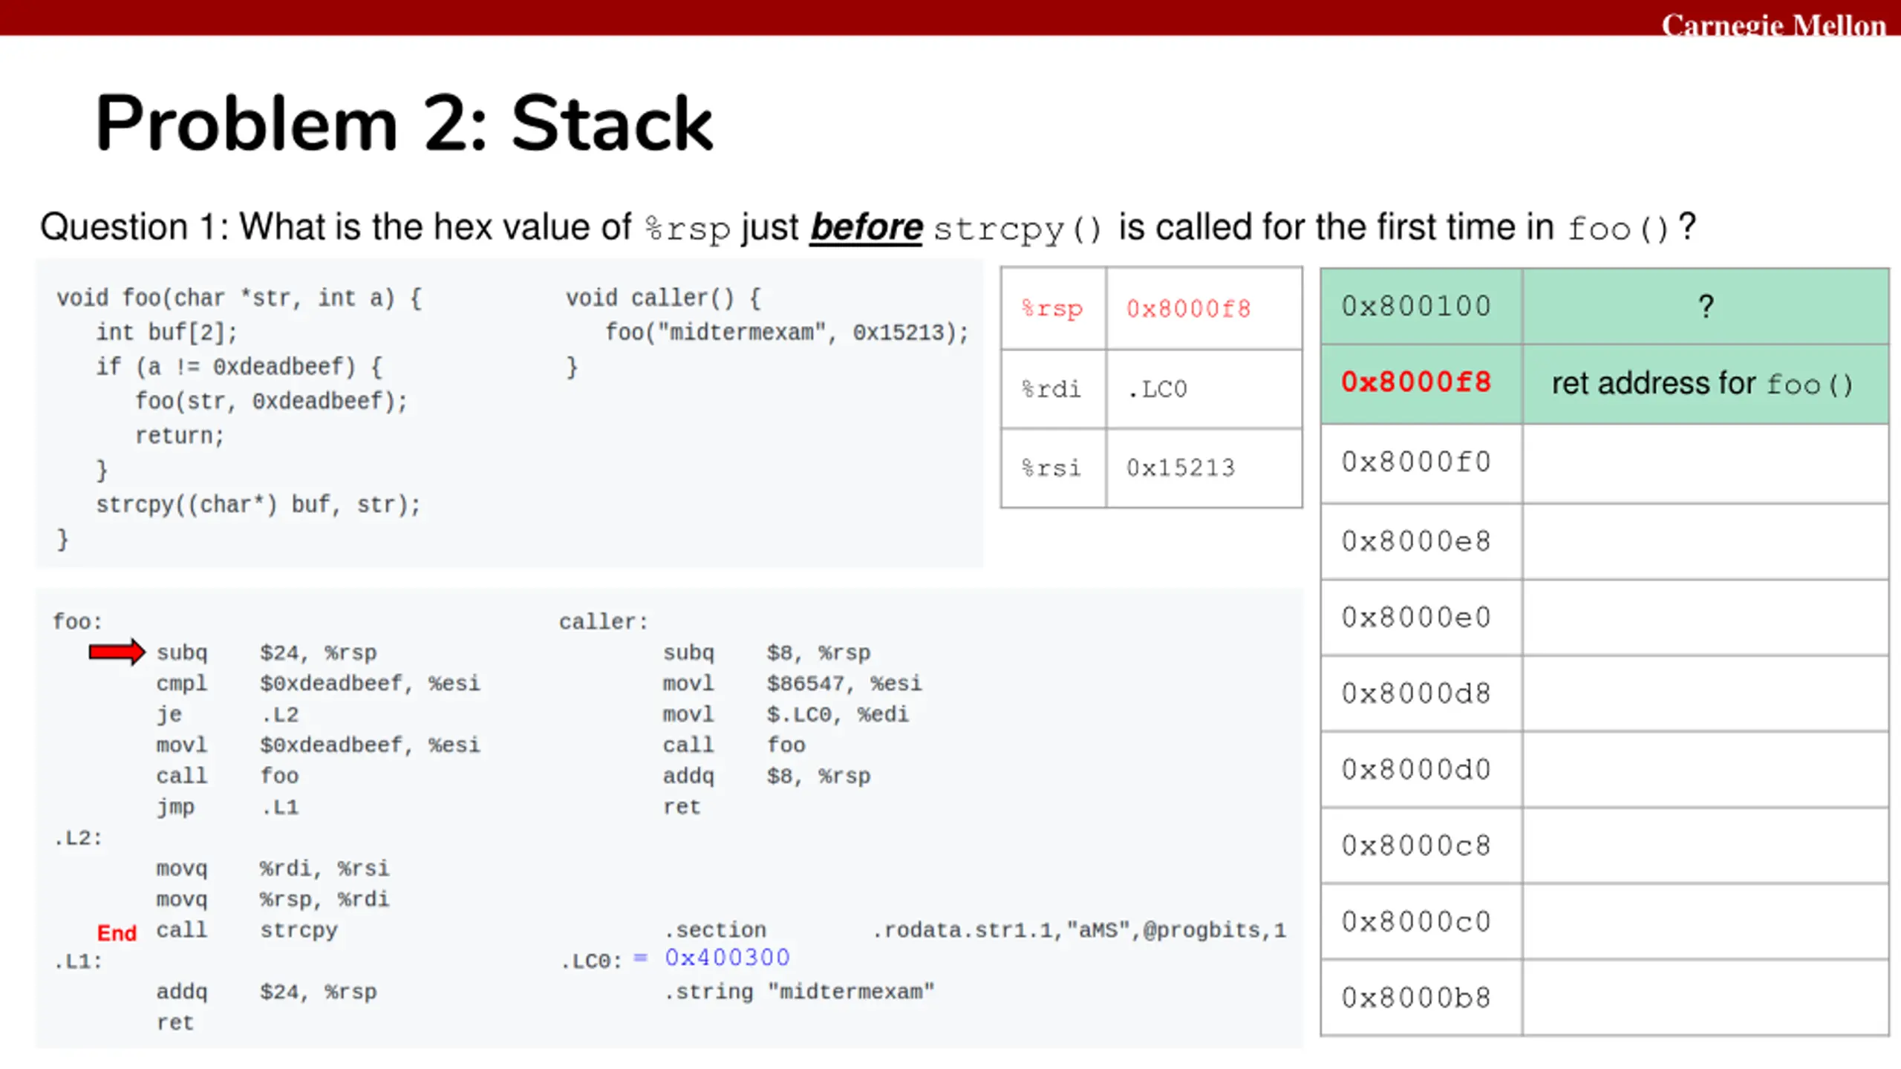
Task: Click the blue 0x400300 address annotation
Action: click(x=727, y=958)
